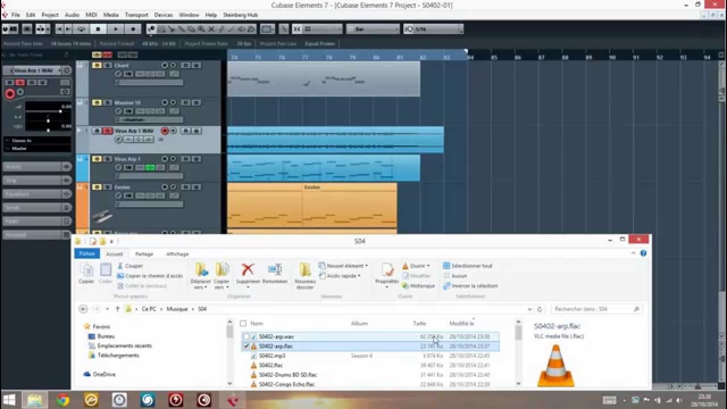This screenshot has width=727, height=409.
Task: Uncheck the S0402-arp.flac file checkbox
Action: point(246,346)
